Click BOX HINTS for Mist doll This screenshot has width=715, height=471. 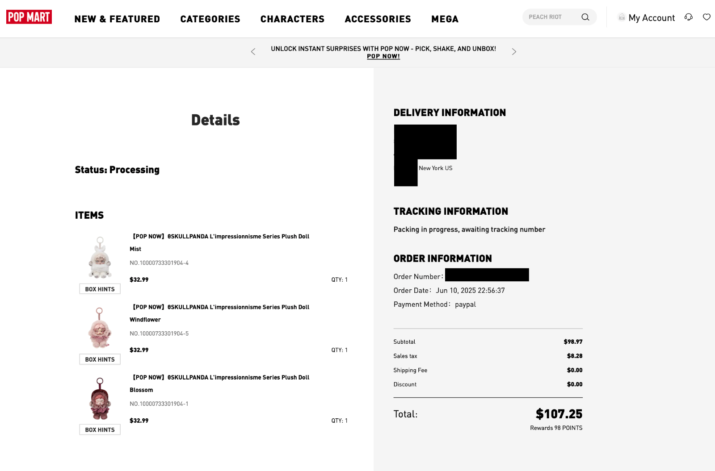pos(100,289)
